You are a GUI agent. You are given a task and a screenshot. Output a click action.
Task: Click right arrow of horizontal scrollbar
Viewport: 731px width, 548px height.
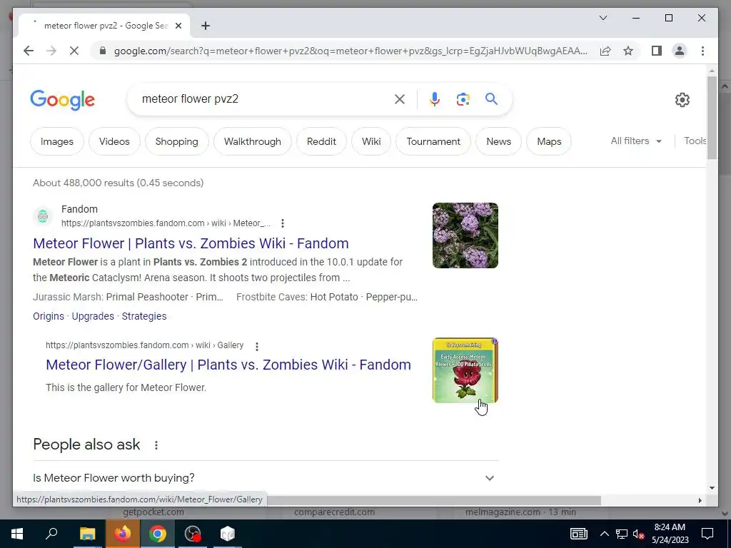pos(700,500)
